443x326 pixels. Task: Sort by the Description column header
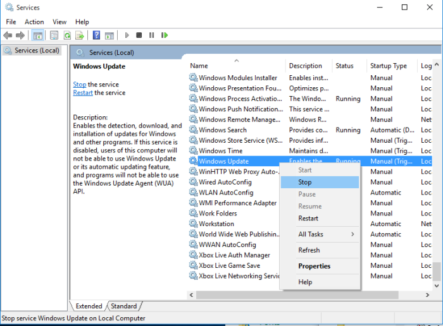[309, 66]
